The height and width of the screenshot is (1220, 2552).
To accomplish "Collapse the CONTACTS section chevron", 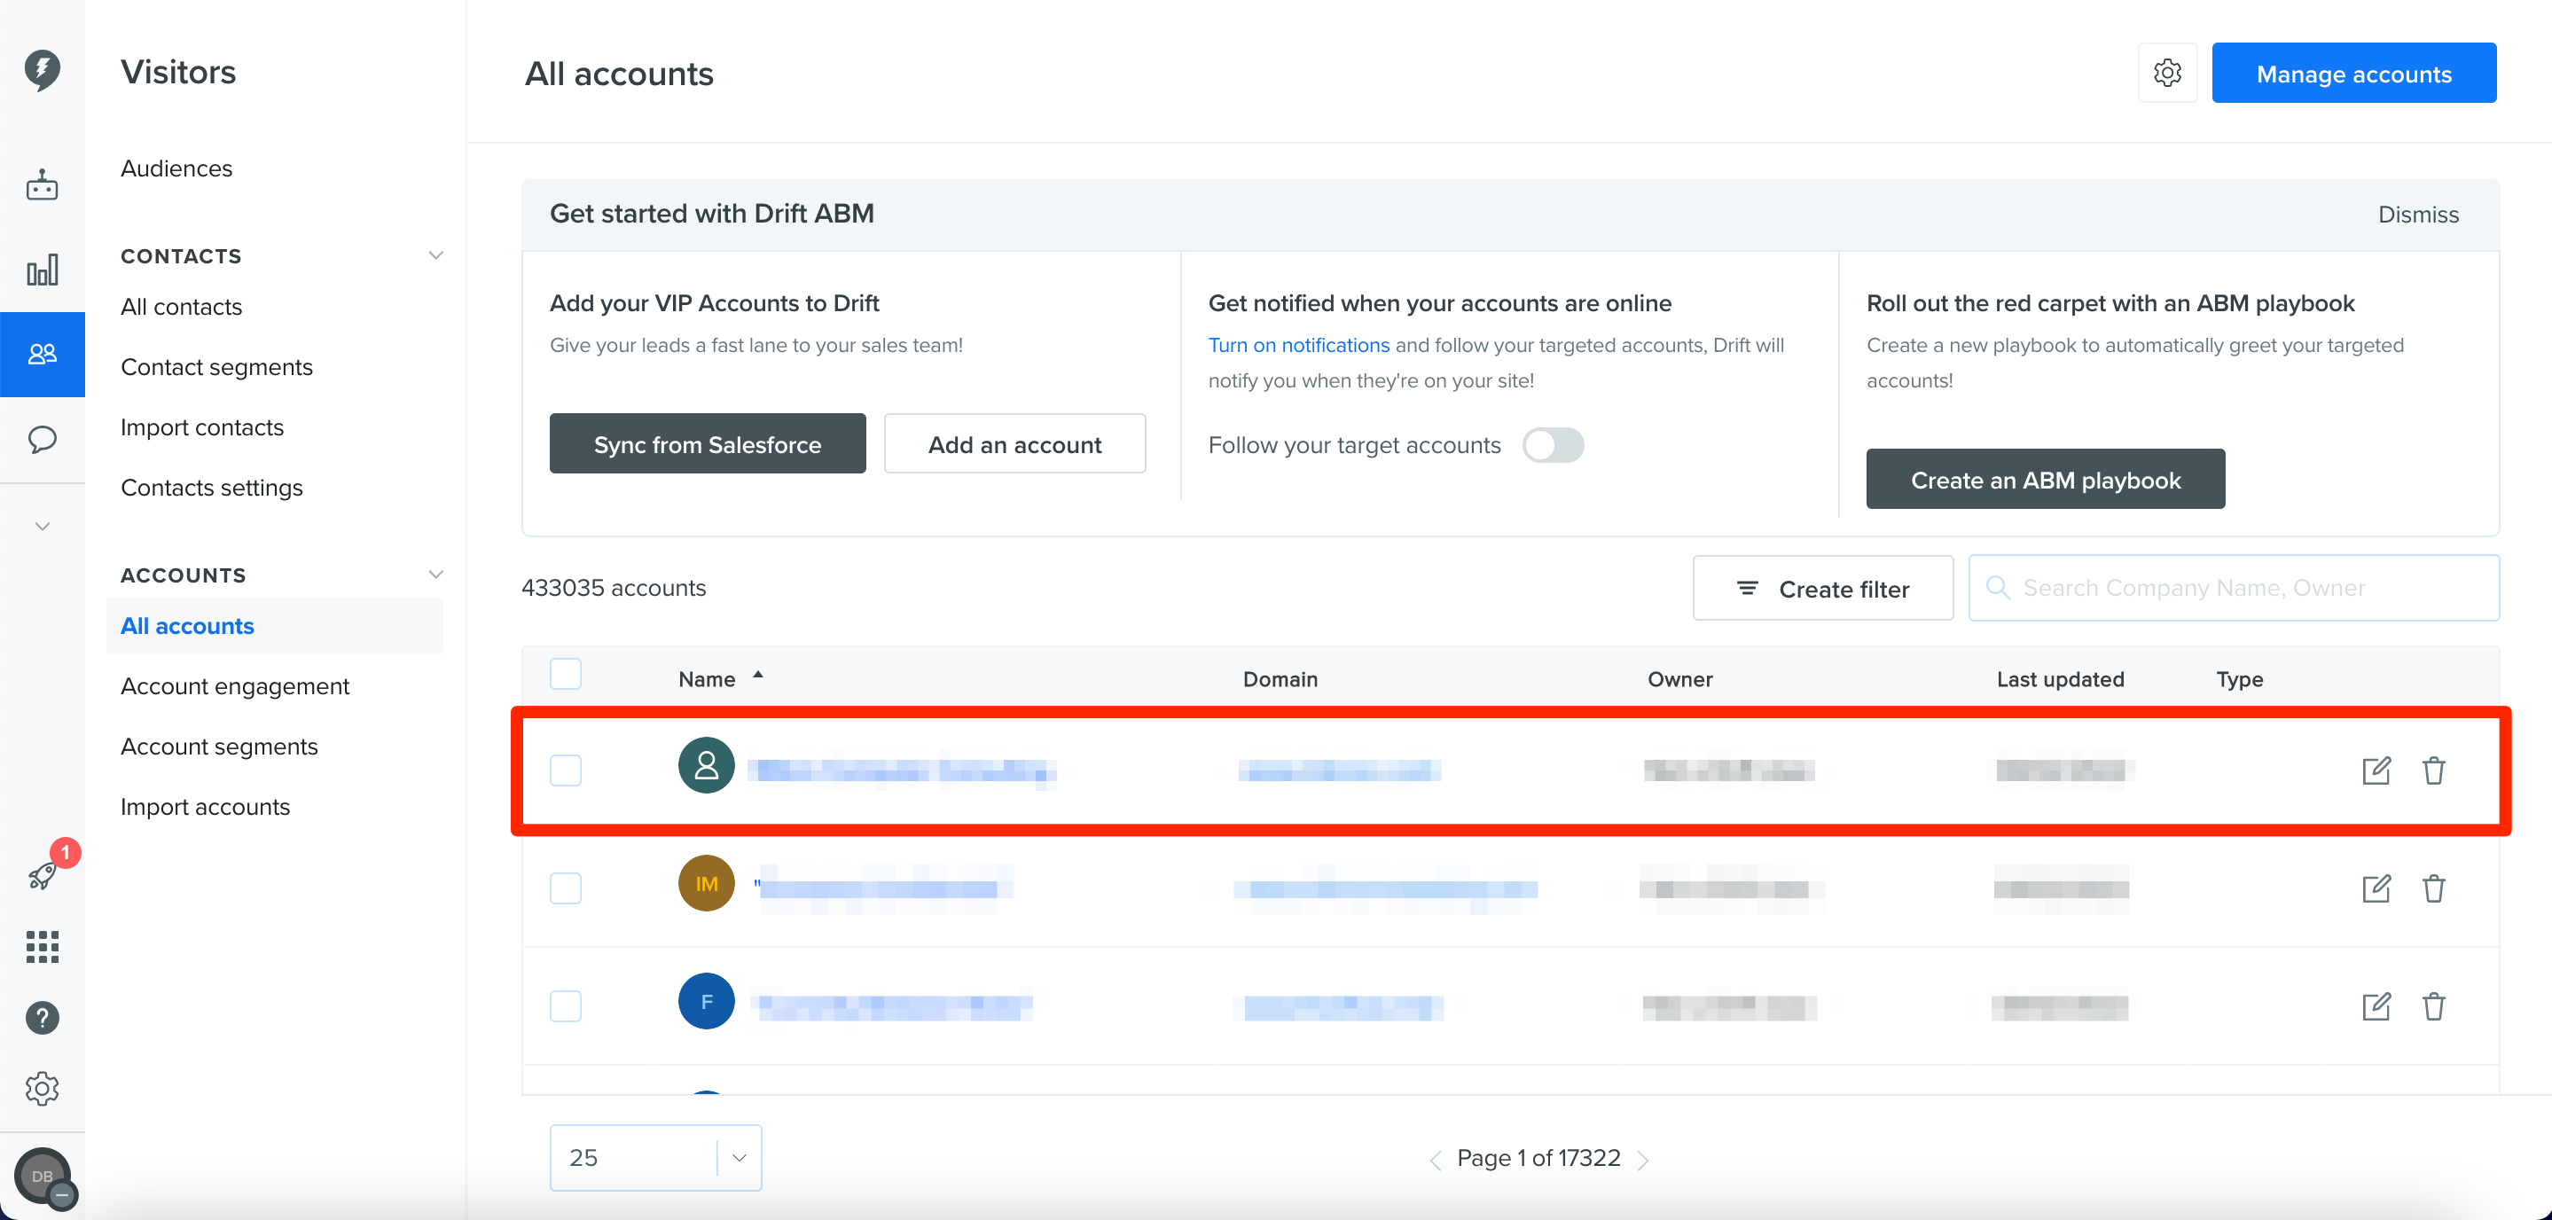I will (x=436, y=255).
